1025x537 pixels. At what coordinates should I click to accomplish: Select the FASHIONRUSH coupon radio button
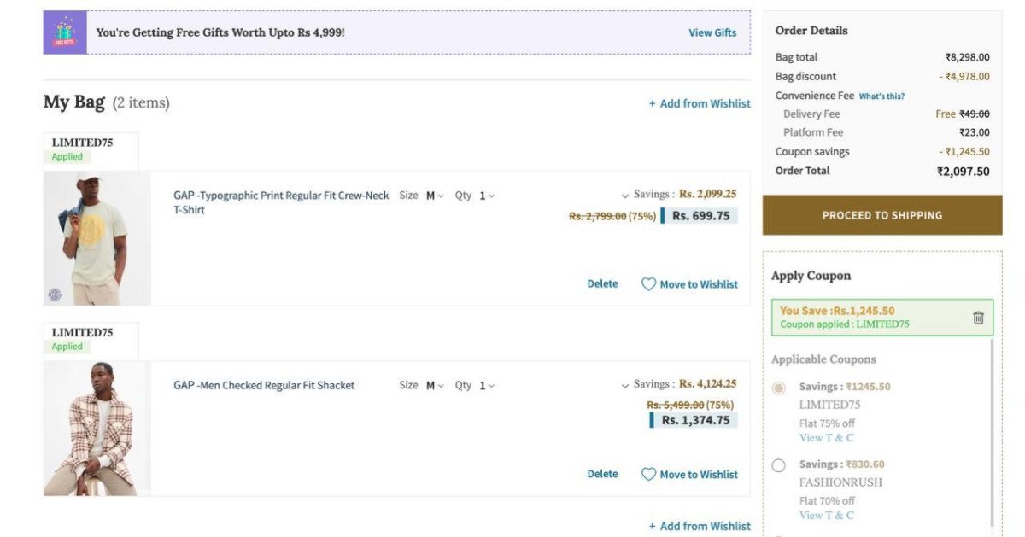click(778, 465)
